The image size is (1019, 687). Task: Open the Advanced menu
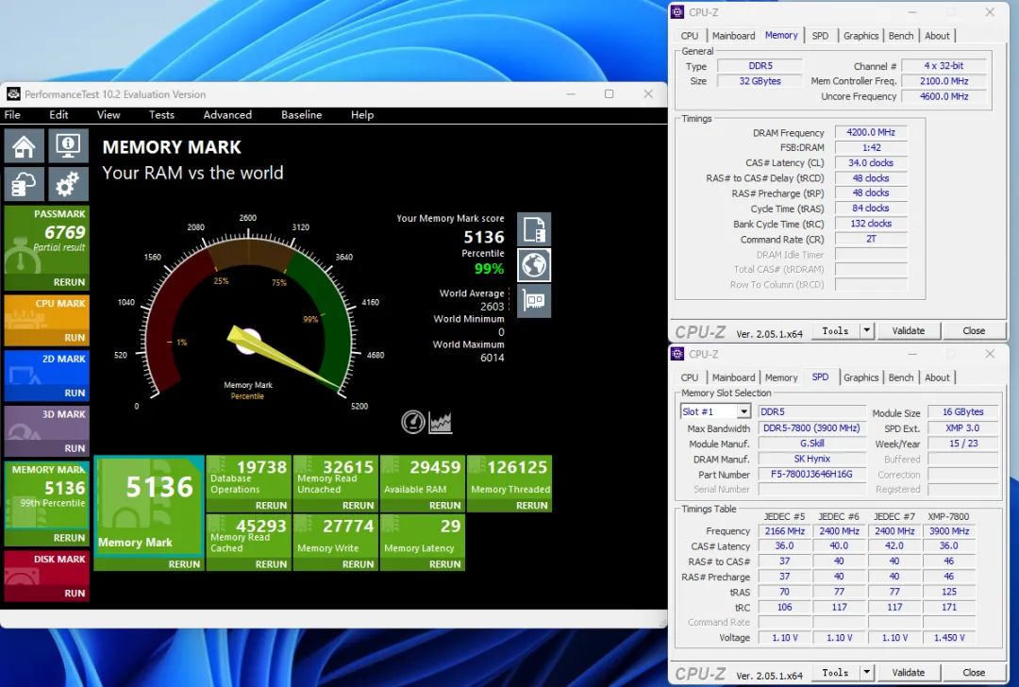tap(227, 115)
